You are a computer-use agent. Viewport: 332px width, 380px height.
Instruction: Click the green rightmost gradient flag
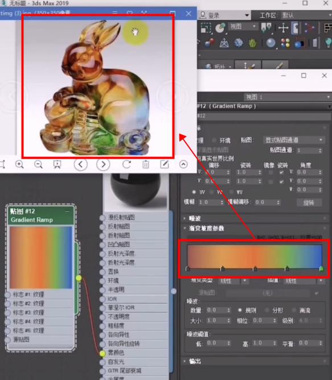321,269
